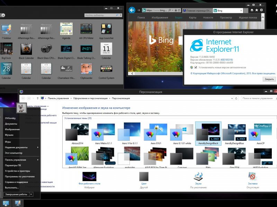Click the scroll-up arrow on the Bing page
Viewport: 277px width, 207px height.
tap(263, 18)
